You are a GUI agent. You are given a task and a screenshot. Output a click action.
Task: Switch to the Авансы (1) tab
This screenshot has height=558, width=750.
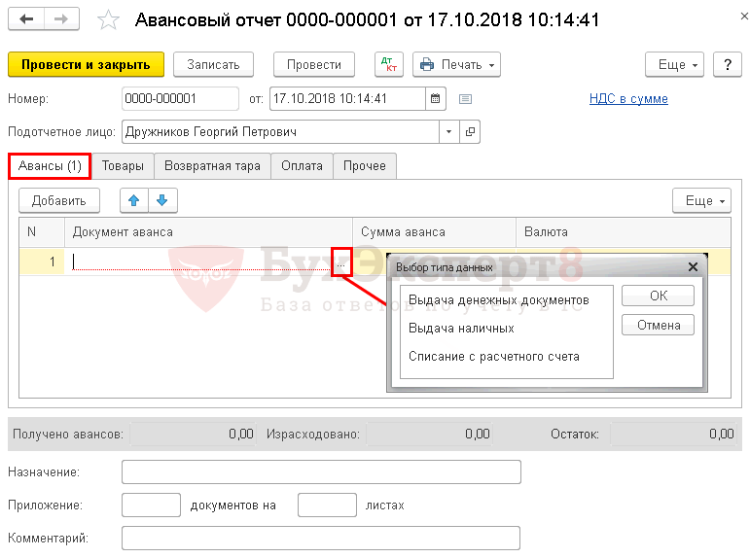(x=50, y=166)
